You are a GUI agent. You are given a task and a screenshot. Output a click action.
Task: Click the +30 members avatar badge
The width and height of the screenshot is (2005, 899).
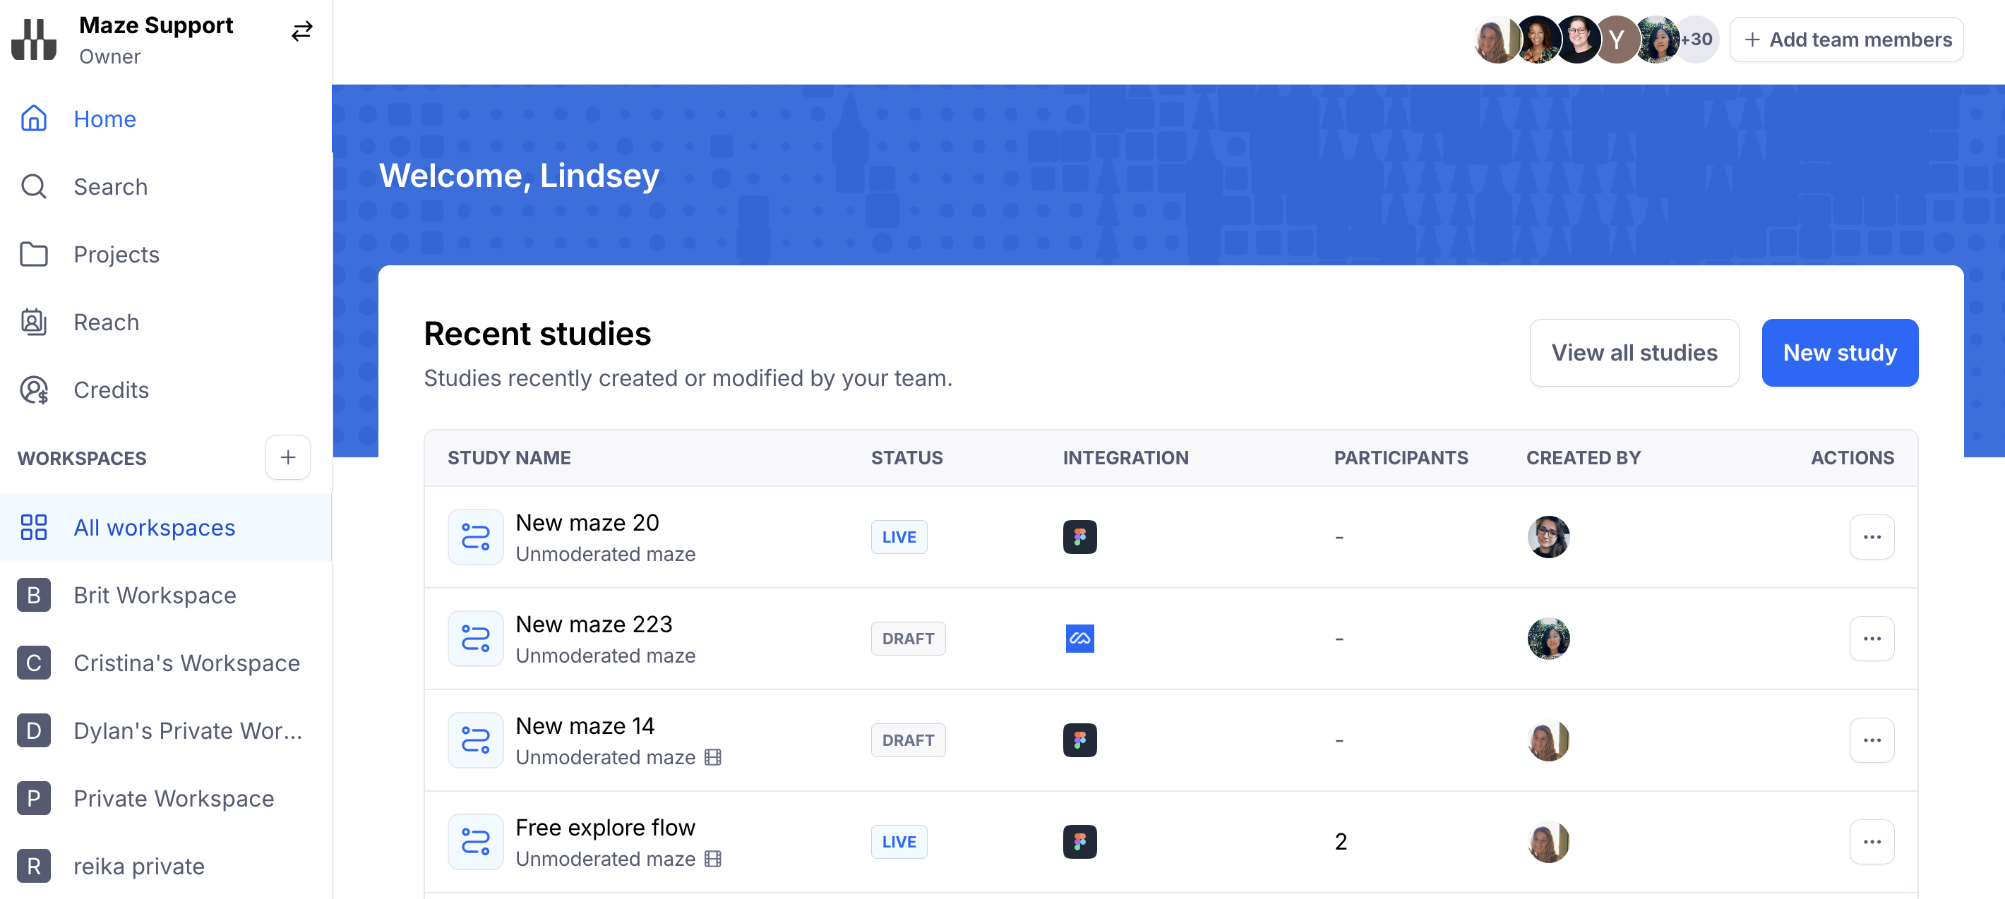[1699, 39]
